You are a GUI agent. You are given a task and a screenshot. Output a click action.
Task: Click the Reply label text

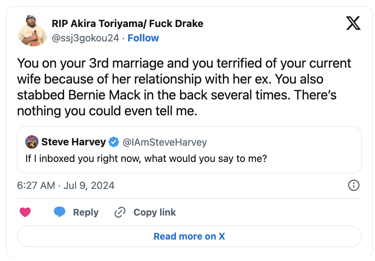(x=86, y=212)
